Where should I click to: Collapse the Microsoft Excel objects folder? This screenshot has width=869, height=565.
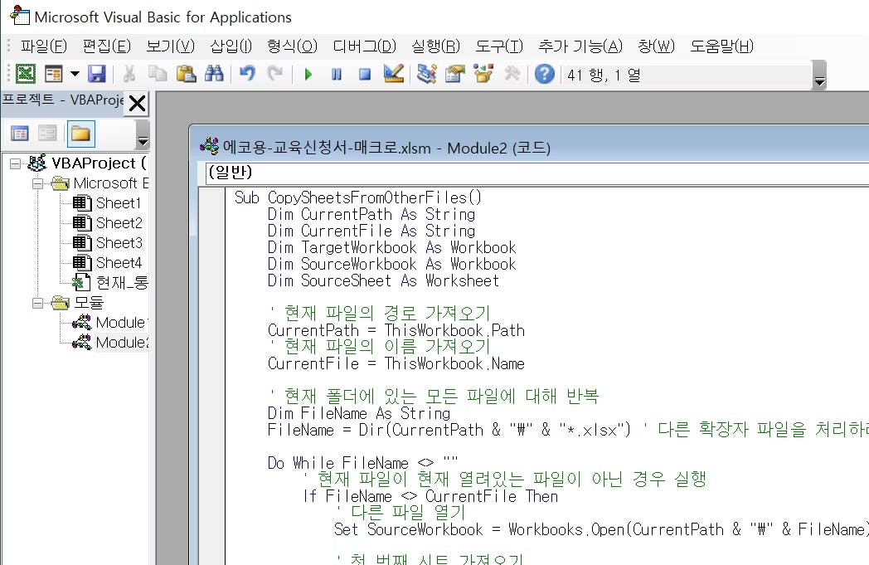click(x=37, y=183)
